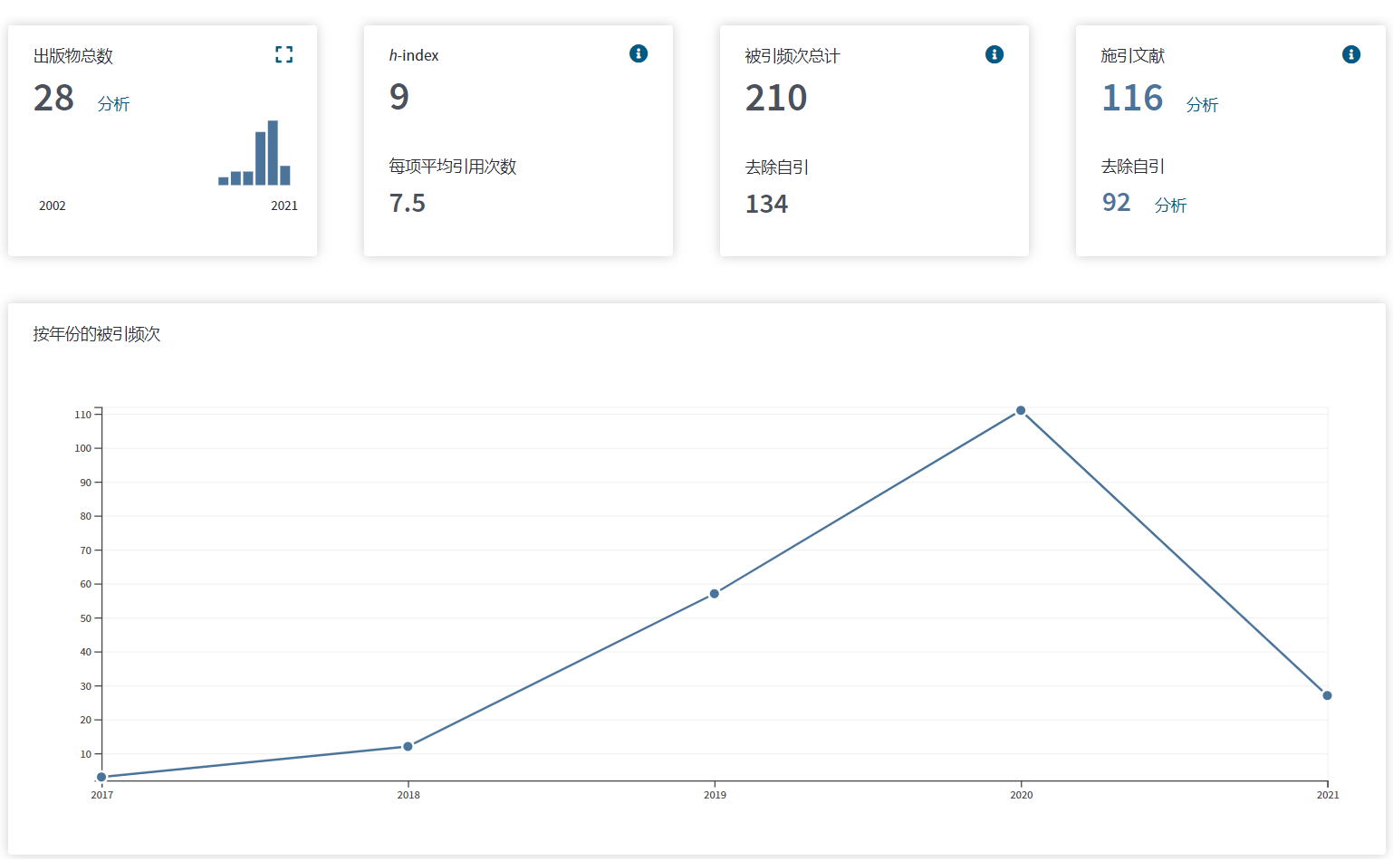
Task: Select the value 134 under 去除自引
Action: [766, 204]
